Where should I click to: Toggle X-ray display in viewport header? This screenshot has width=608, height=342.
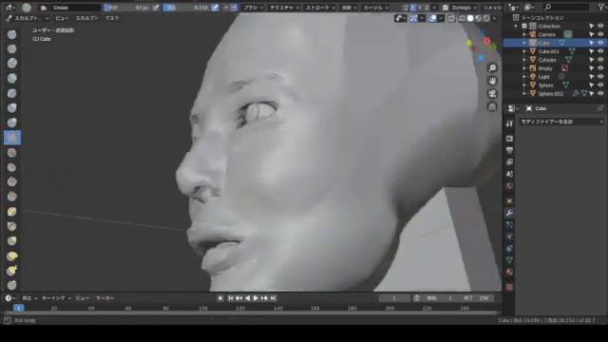point(452,18)
